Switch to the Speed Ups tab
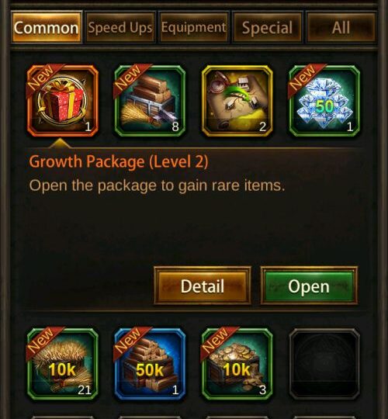The height and width of the screenshot is (419, 388). [x=120, y=27]
